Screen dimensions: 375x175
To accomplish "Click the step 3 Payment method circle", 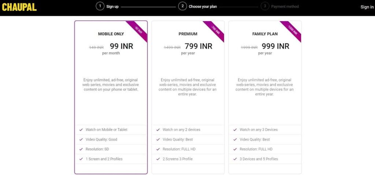I will point(265,6).
